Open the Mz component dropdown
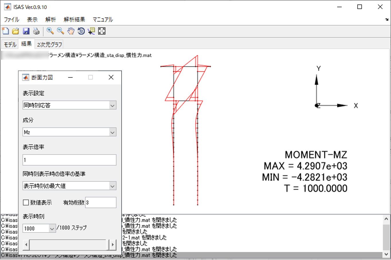Image resolution: width=391 pixels, height=260 pixels. 112,132
